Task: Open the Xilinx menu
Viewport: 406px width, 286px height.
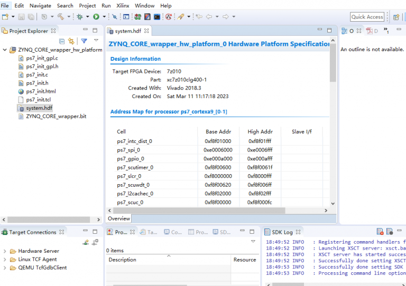Action: [x=123, y=5]
